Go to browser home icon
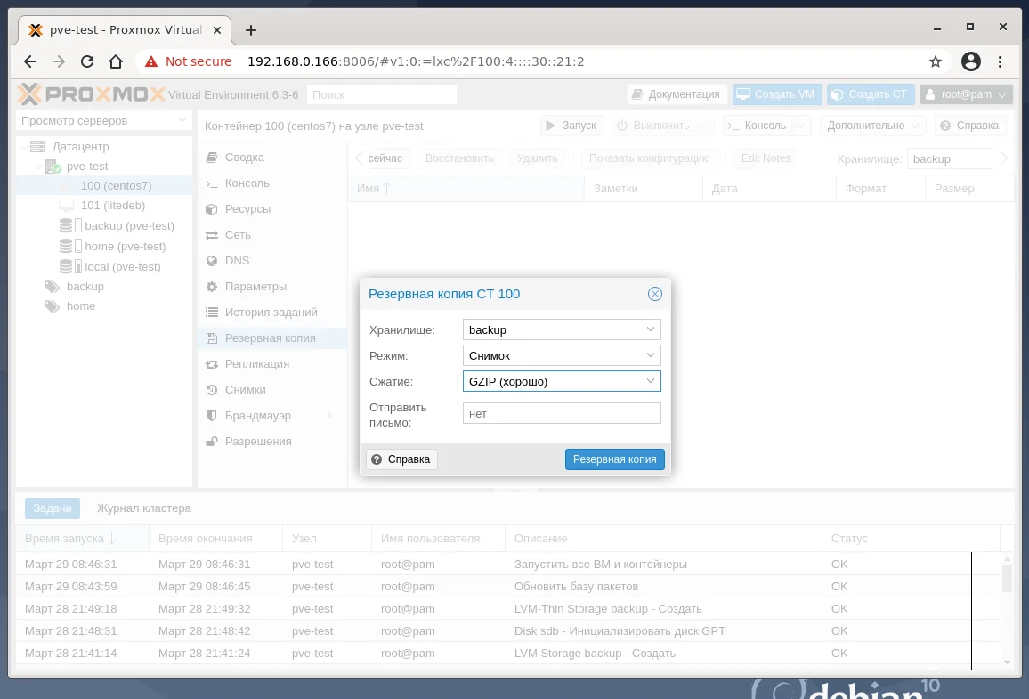 (x=116, y=61)
